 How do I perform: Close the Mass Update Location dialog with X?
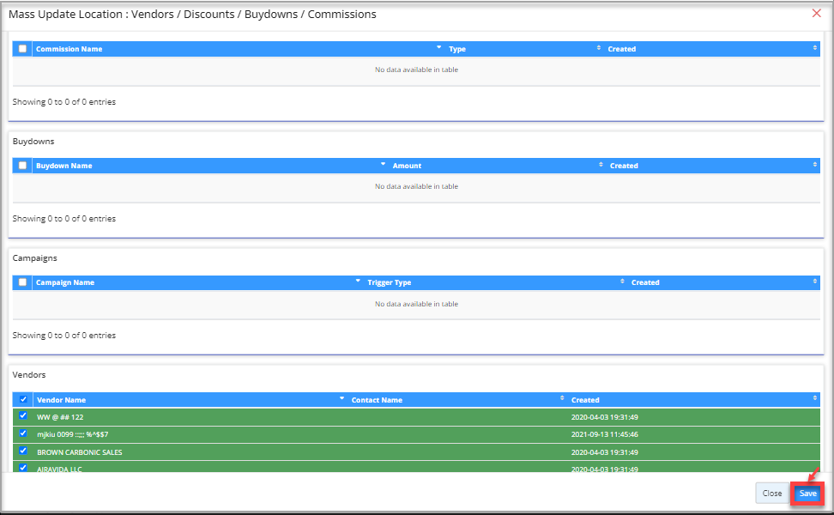tap(817, 13)
